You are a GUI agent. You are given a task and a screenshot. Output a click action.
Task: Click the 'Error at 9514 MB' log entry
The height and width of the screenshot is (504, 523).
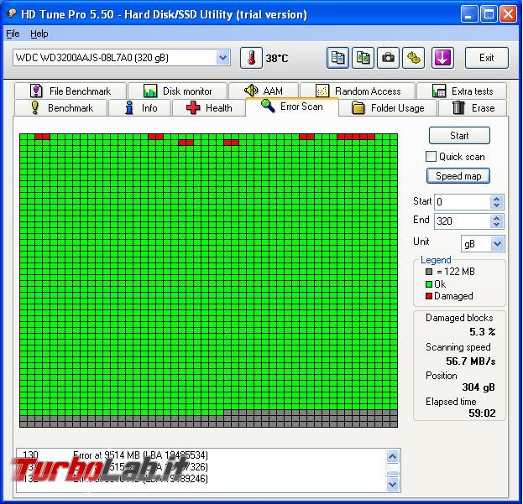140,455
